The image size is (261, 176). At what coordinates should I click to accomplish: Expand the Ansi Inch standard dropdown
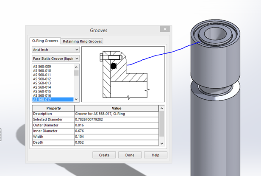pyautogui.click(x=56, y=50)
